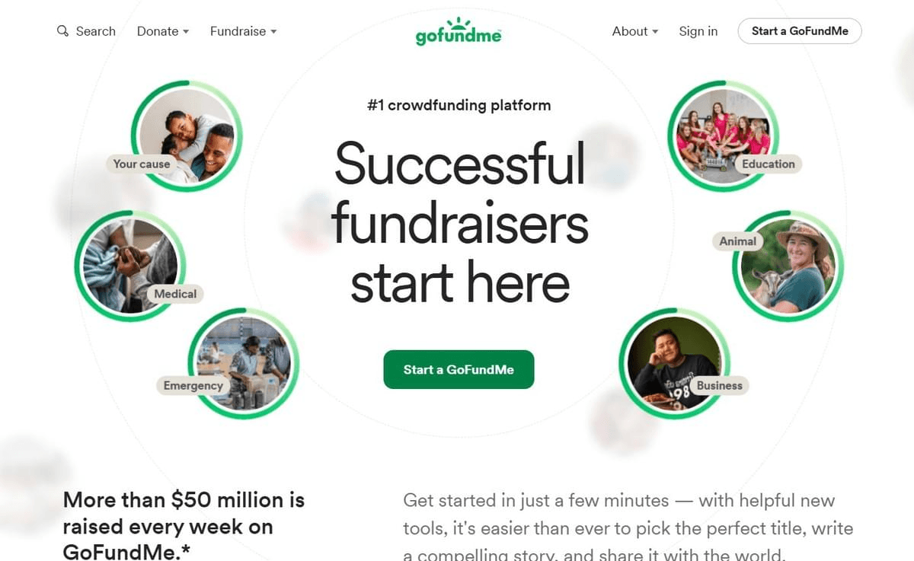Click the Your cause label

pyautogui.click(x=142, y=164)
